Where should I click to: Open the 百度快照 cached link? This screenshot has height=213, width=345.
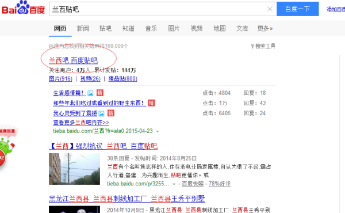point(193,184)
